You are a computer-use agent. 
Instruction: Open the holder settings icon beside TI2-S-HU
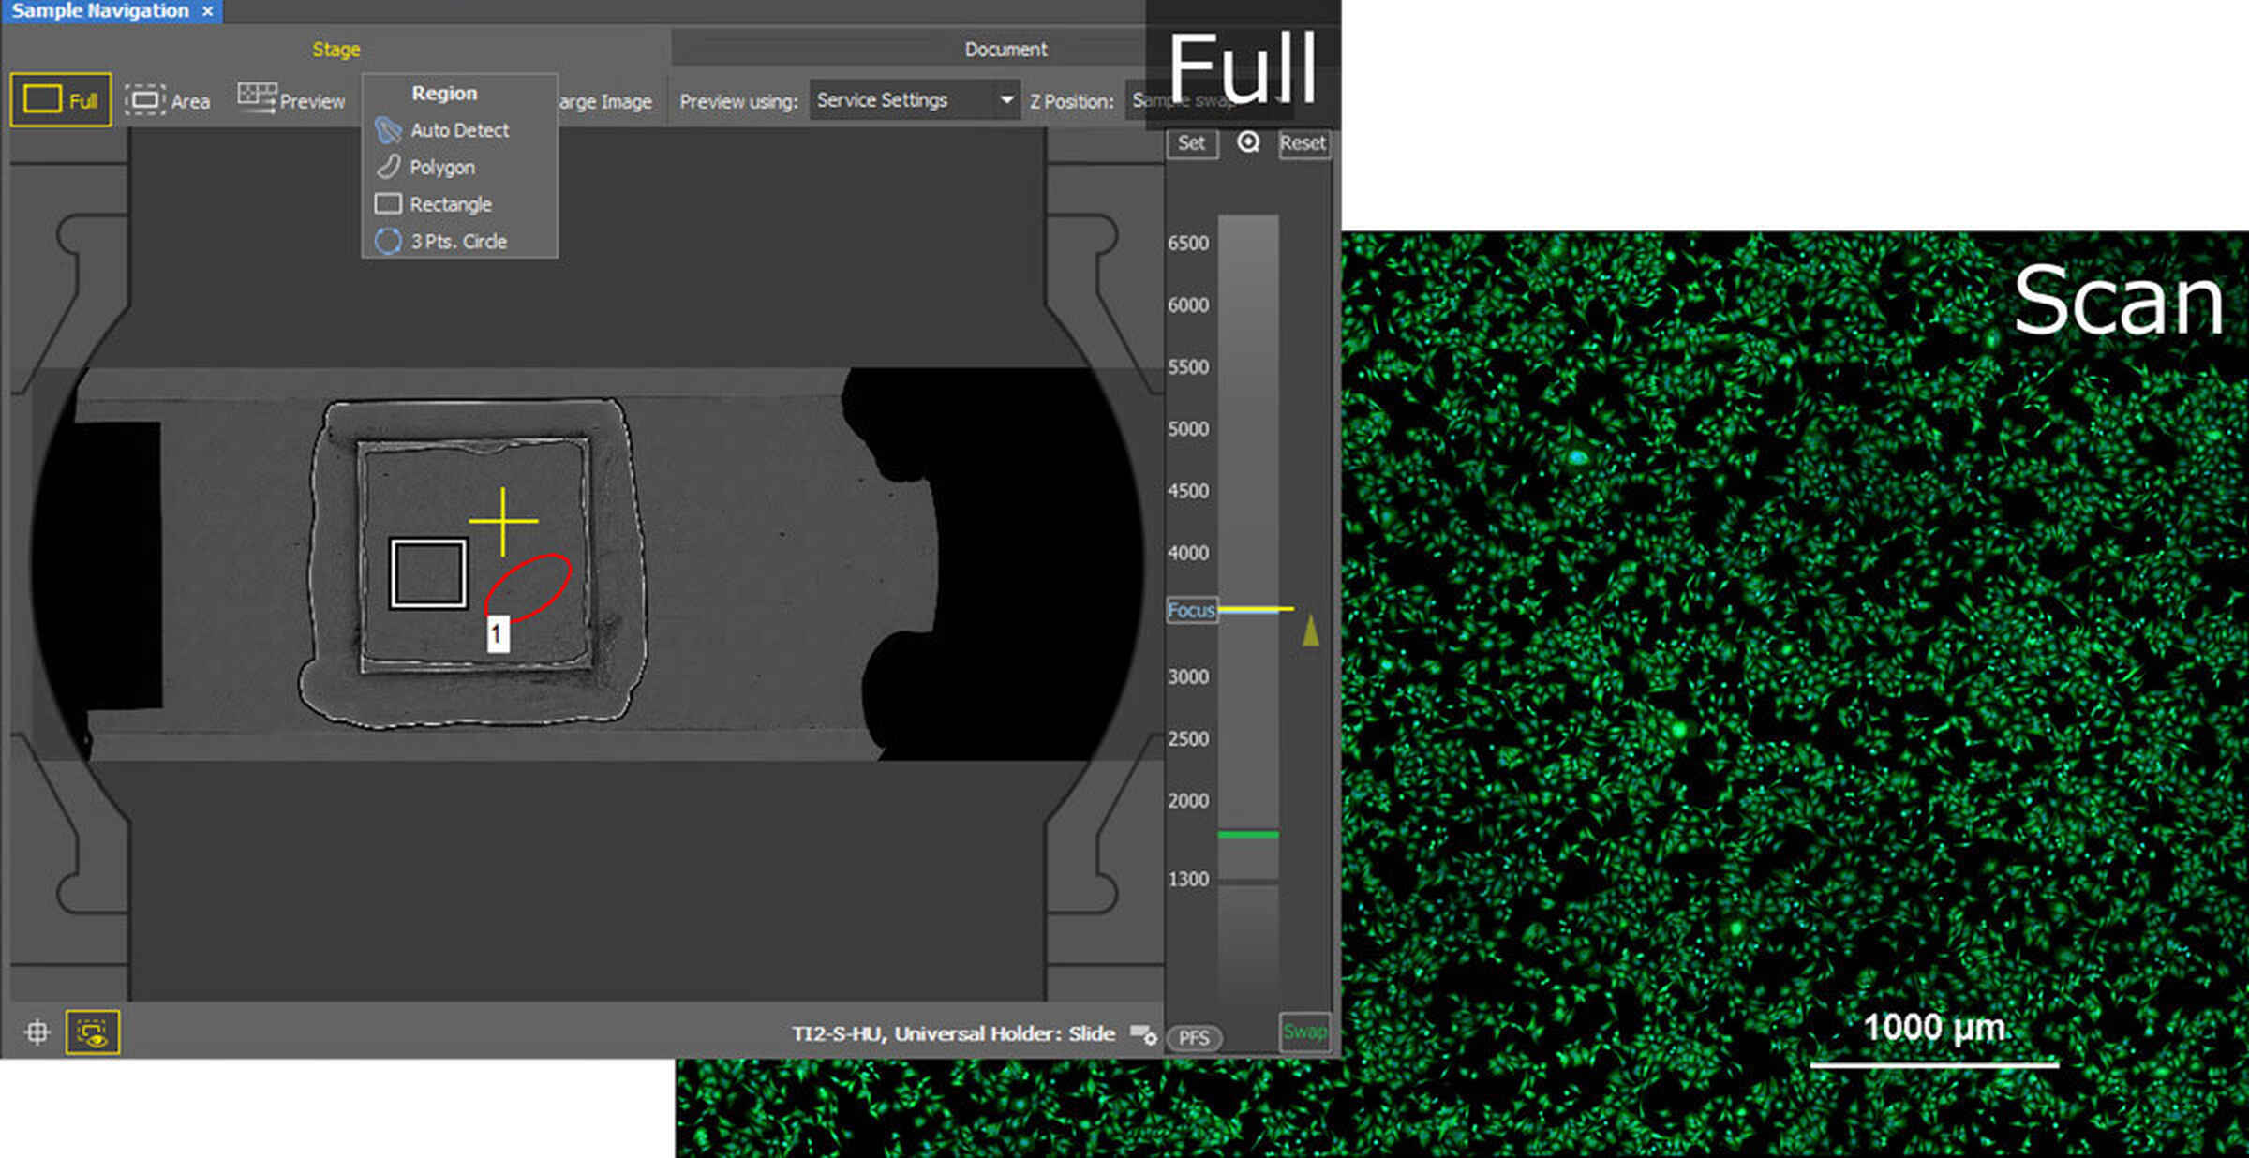[1145, 1036]
